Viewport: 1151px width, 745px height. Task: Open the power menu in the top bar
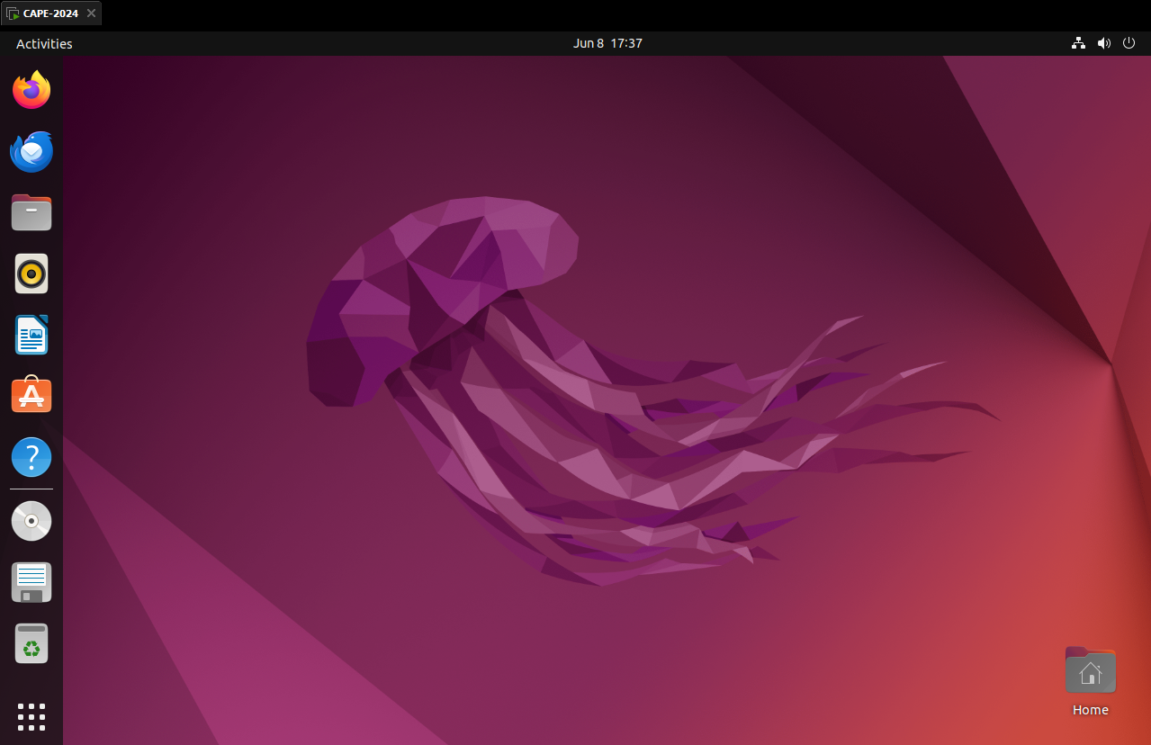click(x=1129, y=42)
